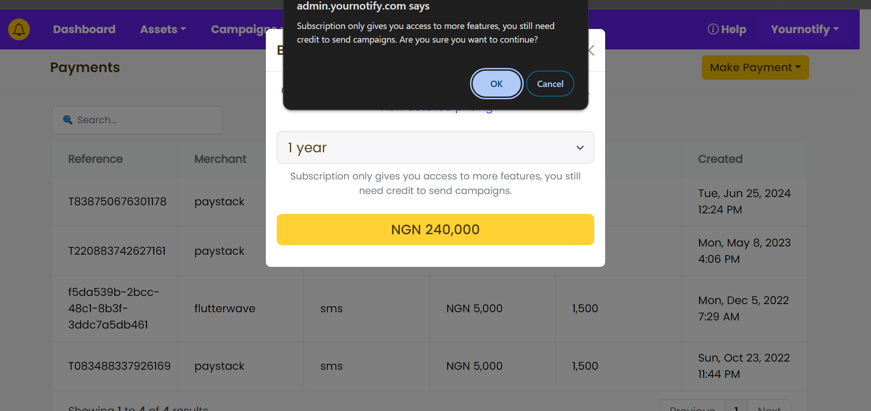Click the search magnifier icon
This screenshot has height=411, width=871.
coord(68,120)
